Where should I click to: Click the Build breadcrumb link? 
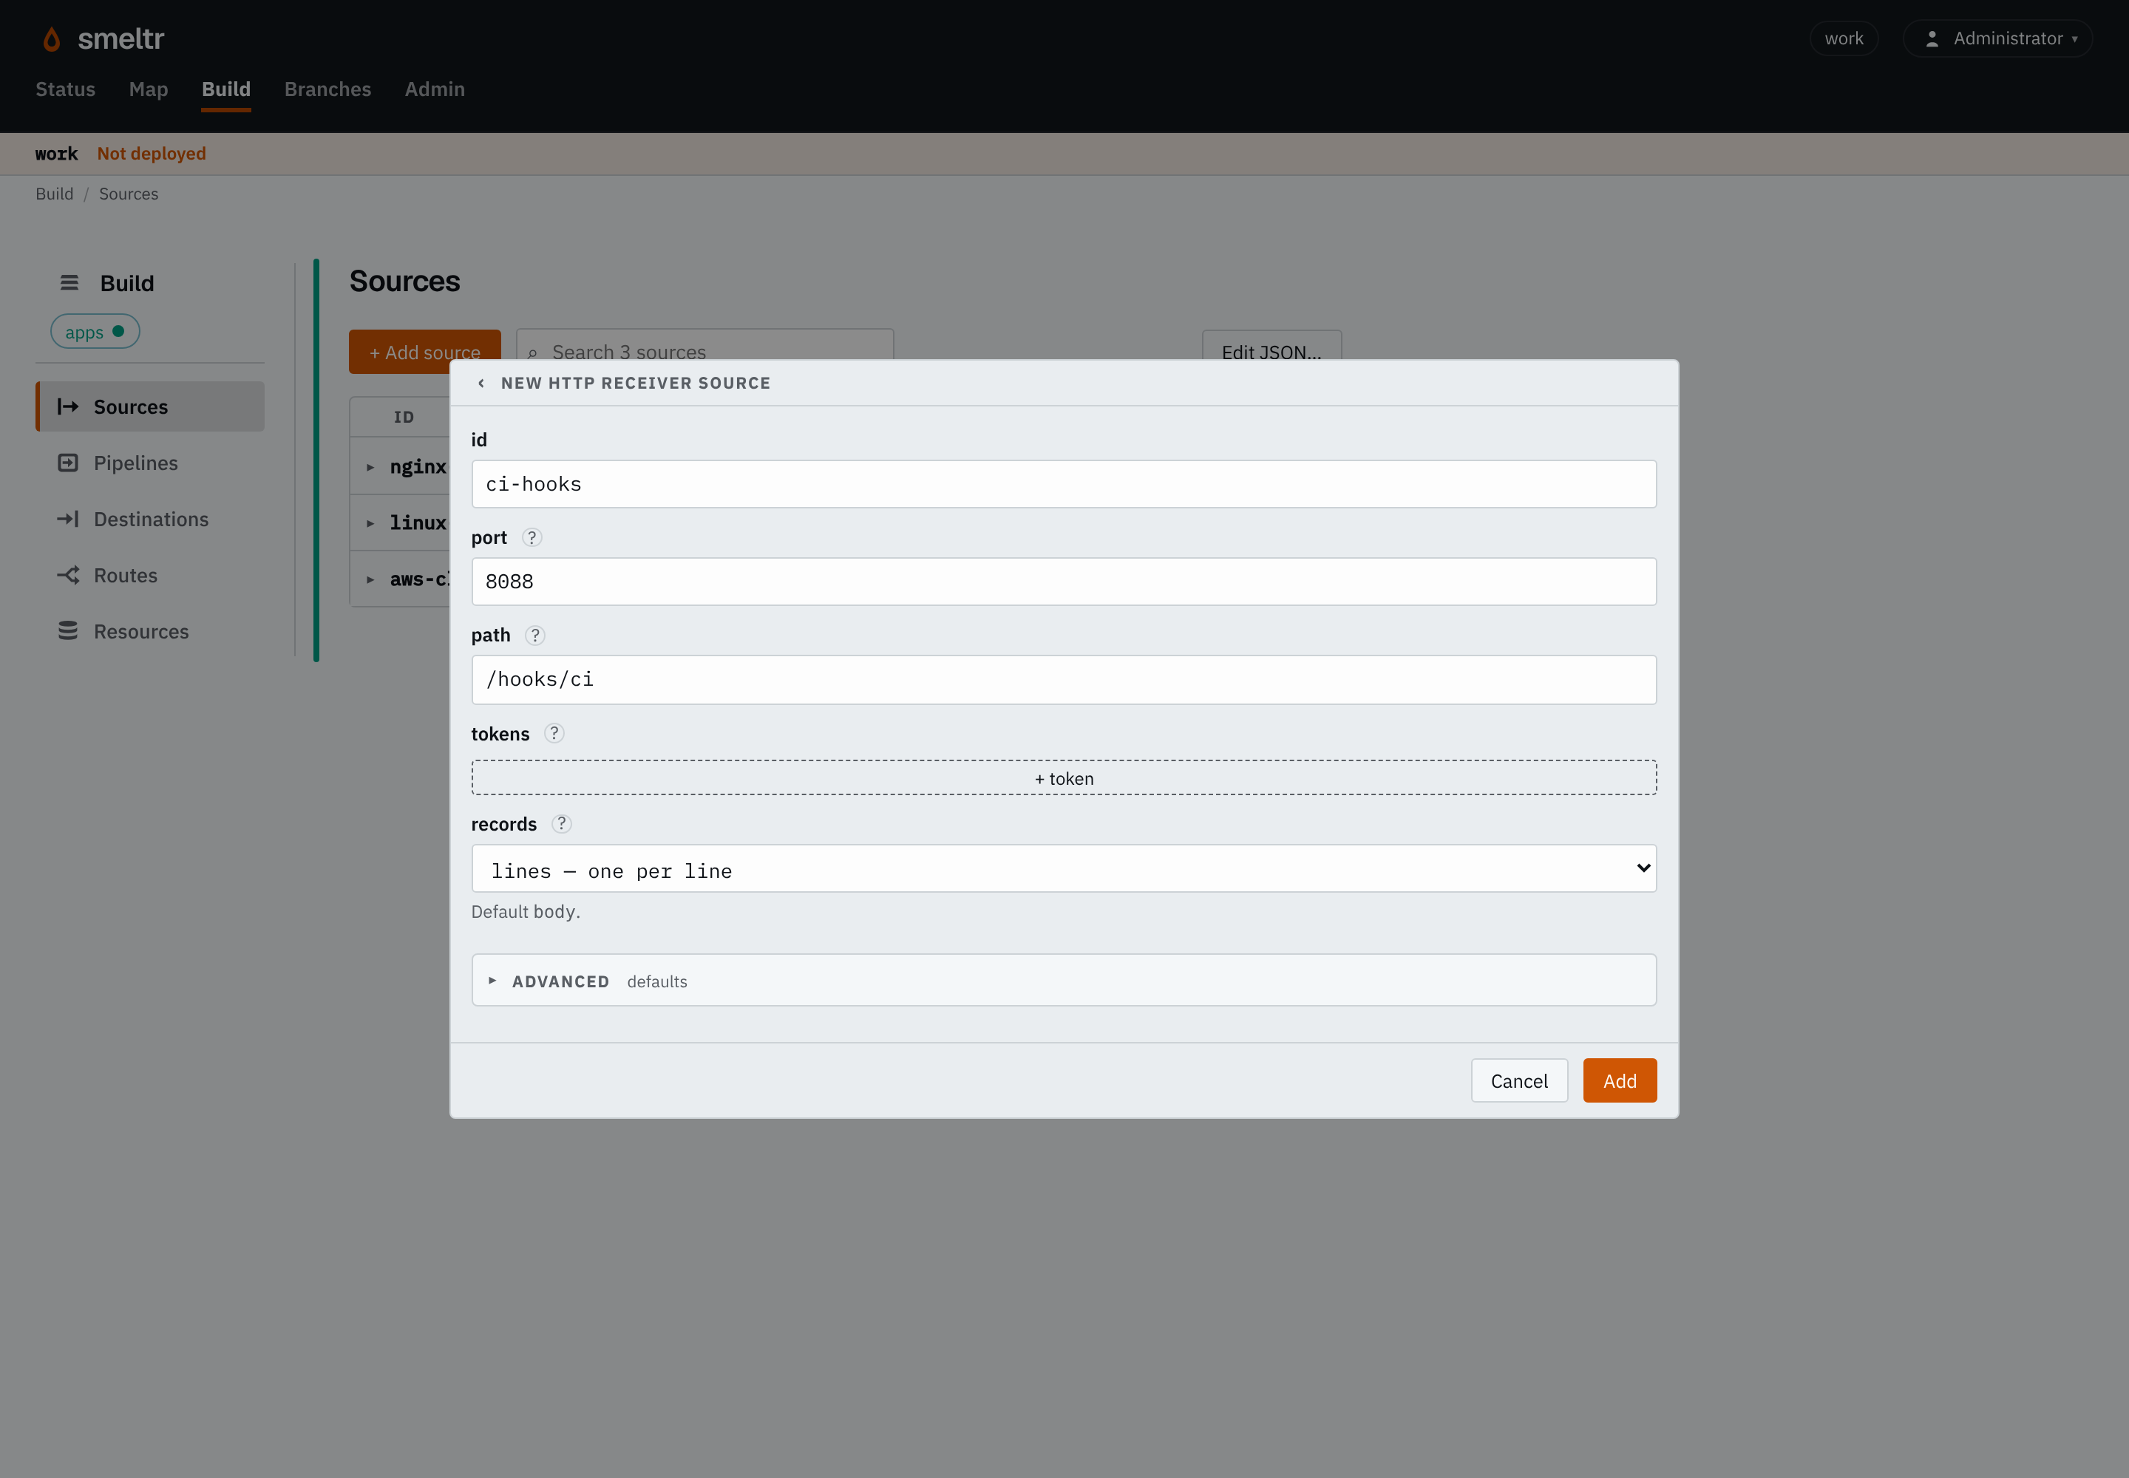coord(55,194)
